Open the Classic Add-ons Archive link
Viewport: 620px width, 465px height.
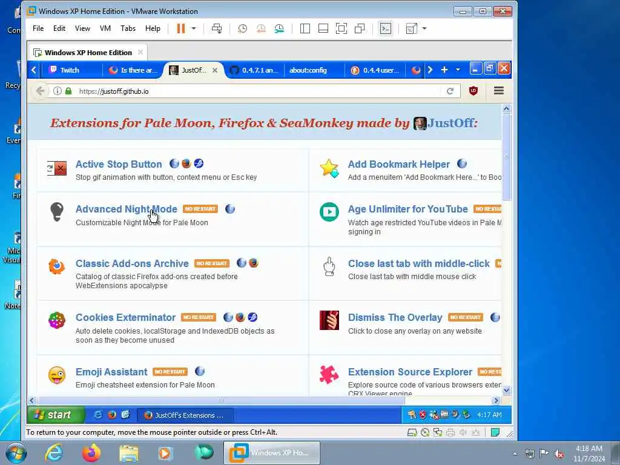(x=132, y=263)
